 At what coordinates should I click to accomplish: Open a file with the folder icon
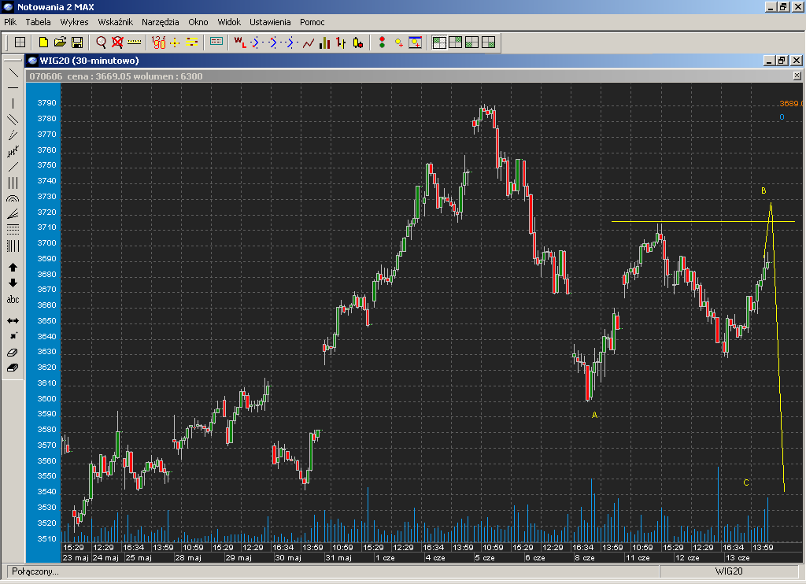60,42
